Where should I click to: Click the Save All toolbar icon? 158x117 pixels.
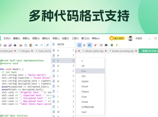click(10, 45)
